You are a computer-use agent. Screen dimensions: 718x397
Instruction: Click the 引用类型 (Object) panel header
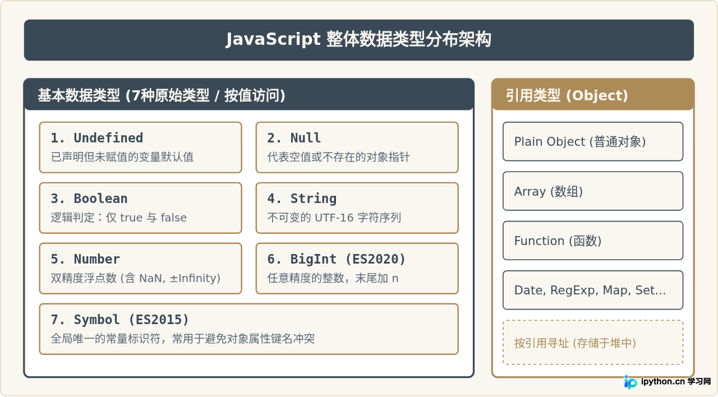[x=593, y=95]
